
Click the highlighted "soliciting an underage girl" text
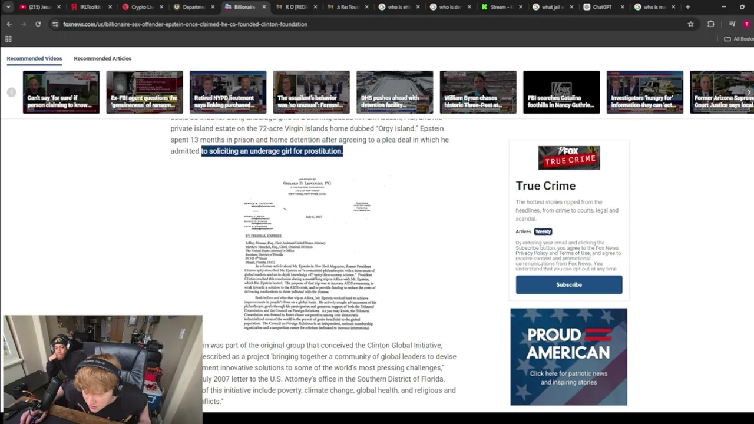pyautogui.click(x=272, y=151)
